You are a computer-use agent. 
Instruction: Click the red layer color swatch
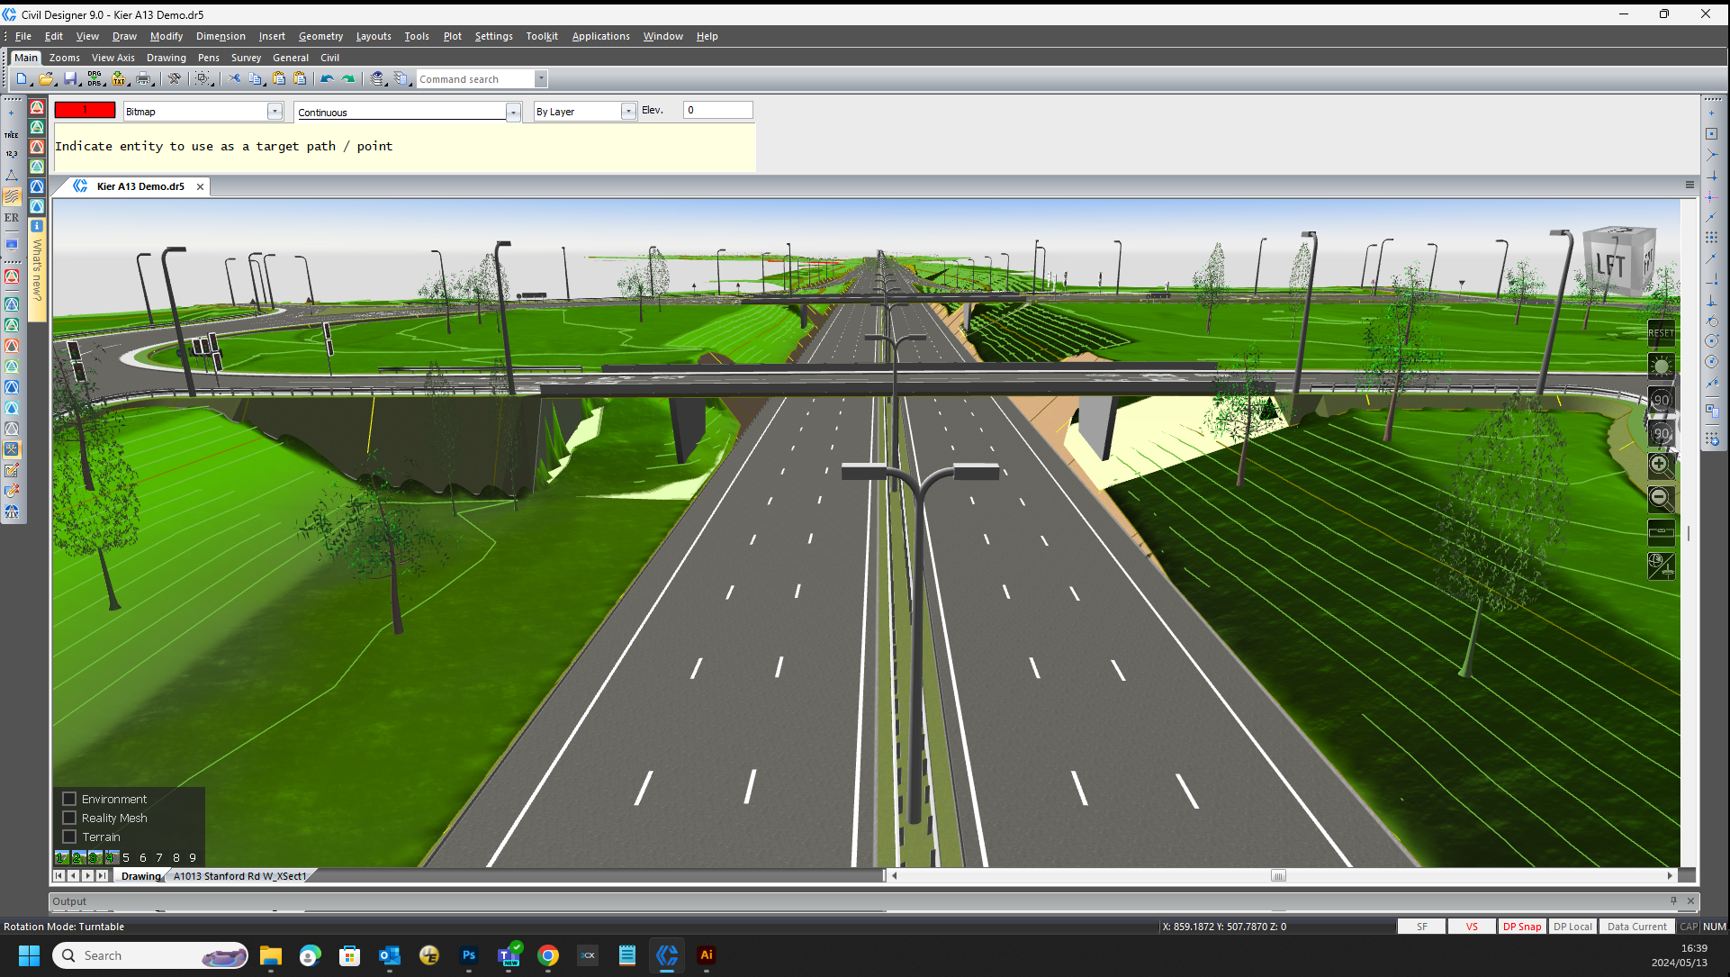pos(85,108)
